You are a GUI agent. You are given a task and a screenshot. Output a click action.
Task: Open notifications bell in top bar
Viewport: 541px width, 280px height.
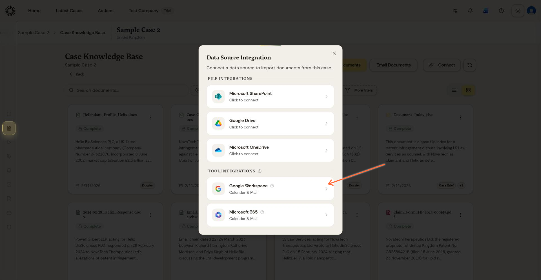pyautogui.click(x=470, y=11)
